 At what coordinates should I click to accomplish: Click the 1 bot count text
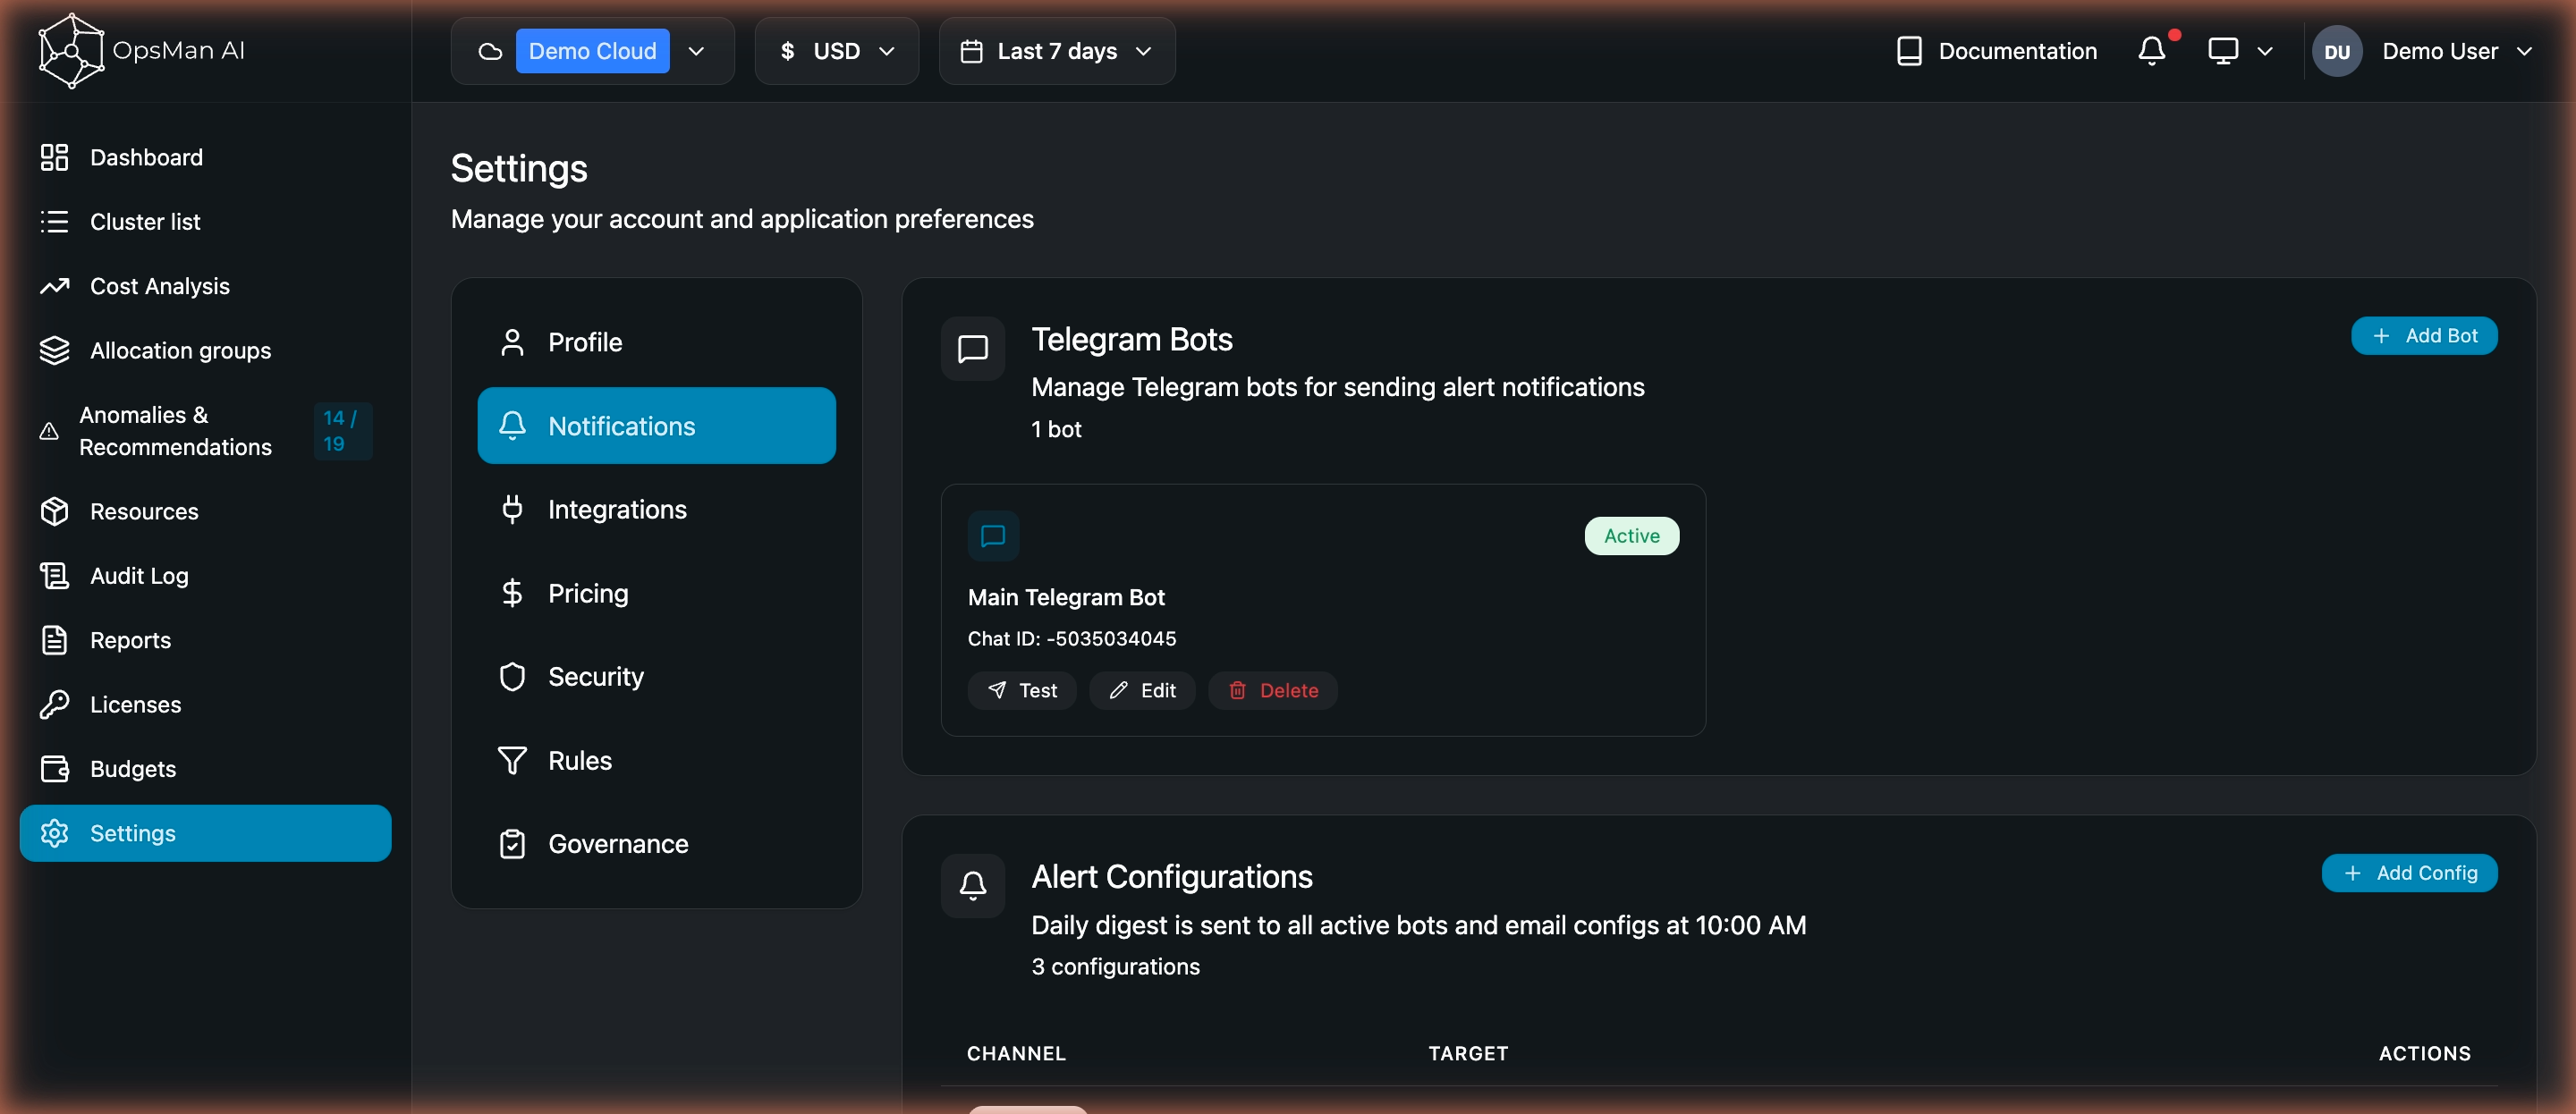1056,429
